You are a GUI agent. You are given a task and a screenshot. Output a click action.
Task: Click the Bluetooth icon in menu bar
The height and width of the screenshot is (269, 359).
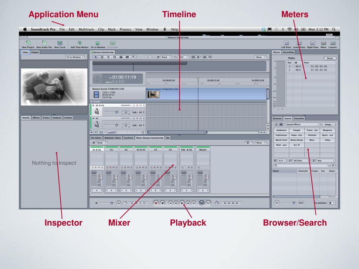(x=283, y=29)
